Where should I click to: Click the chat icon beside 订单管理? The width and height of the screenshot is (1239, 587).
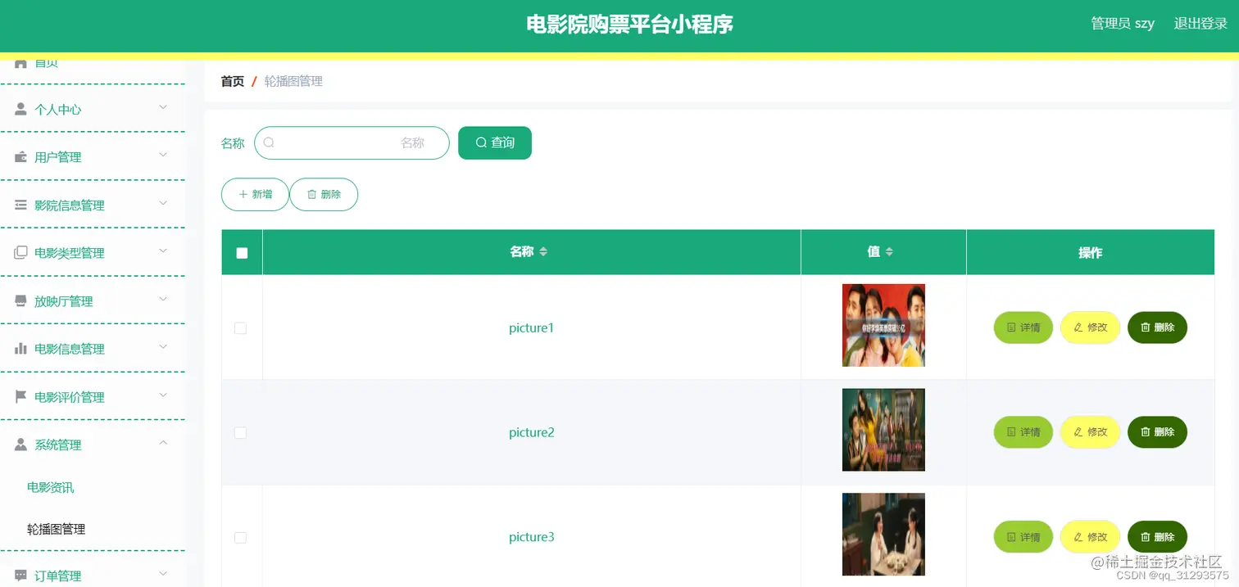[x=20, y=576]
